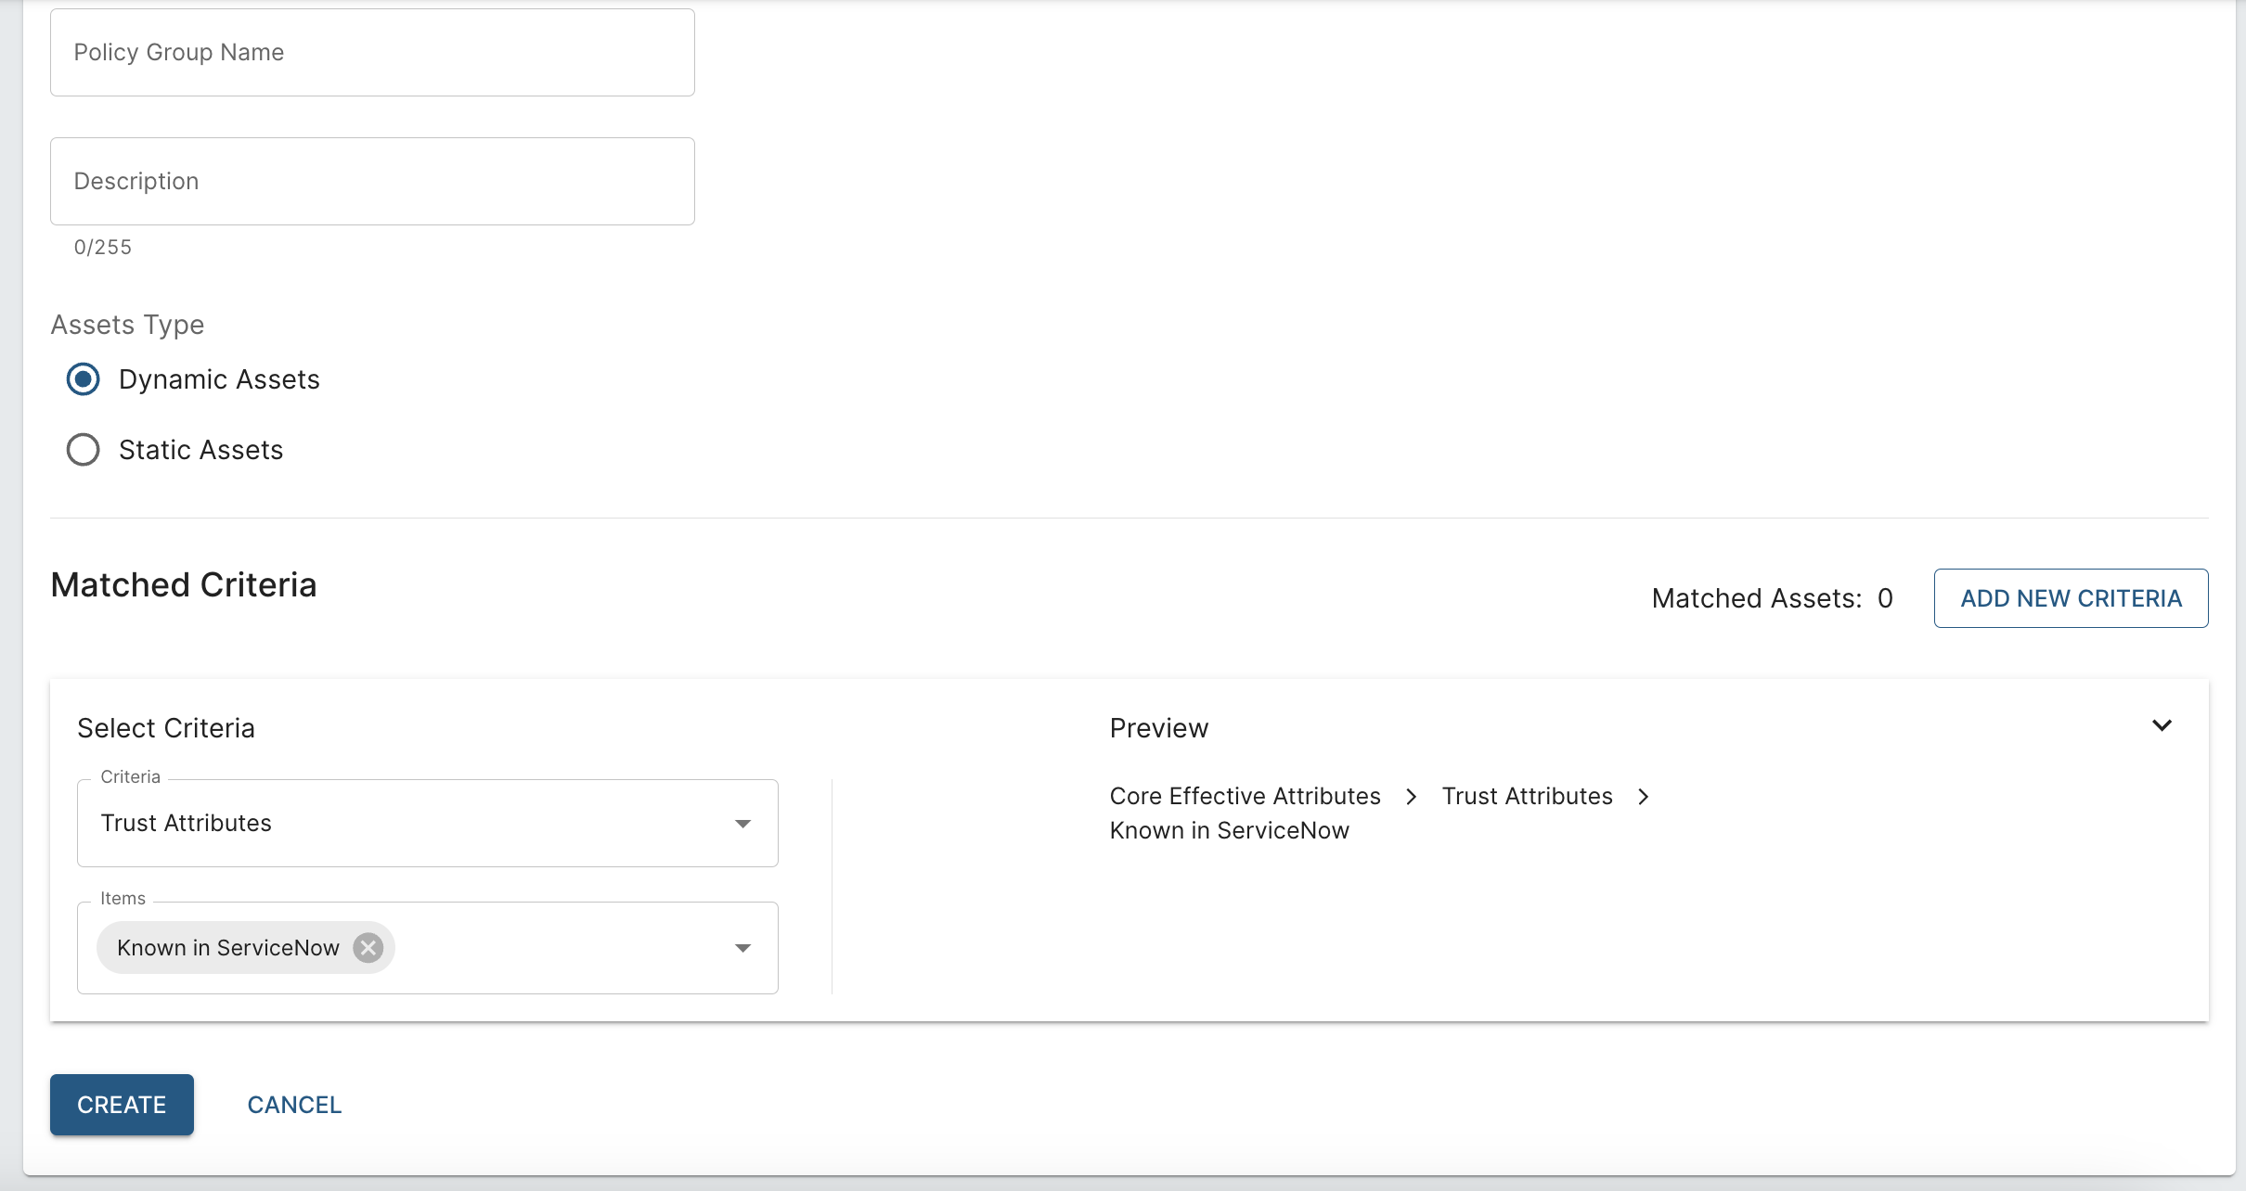The width and height of the screenshot is (2246, 1191).
Task: Click the chevron after Trust Attributes breadcrumb
Action: (x=1643, y=797)
